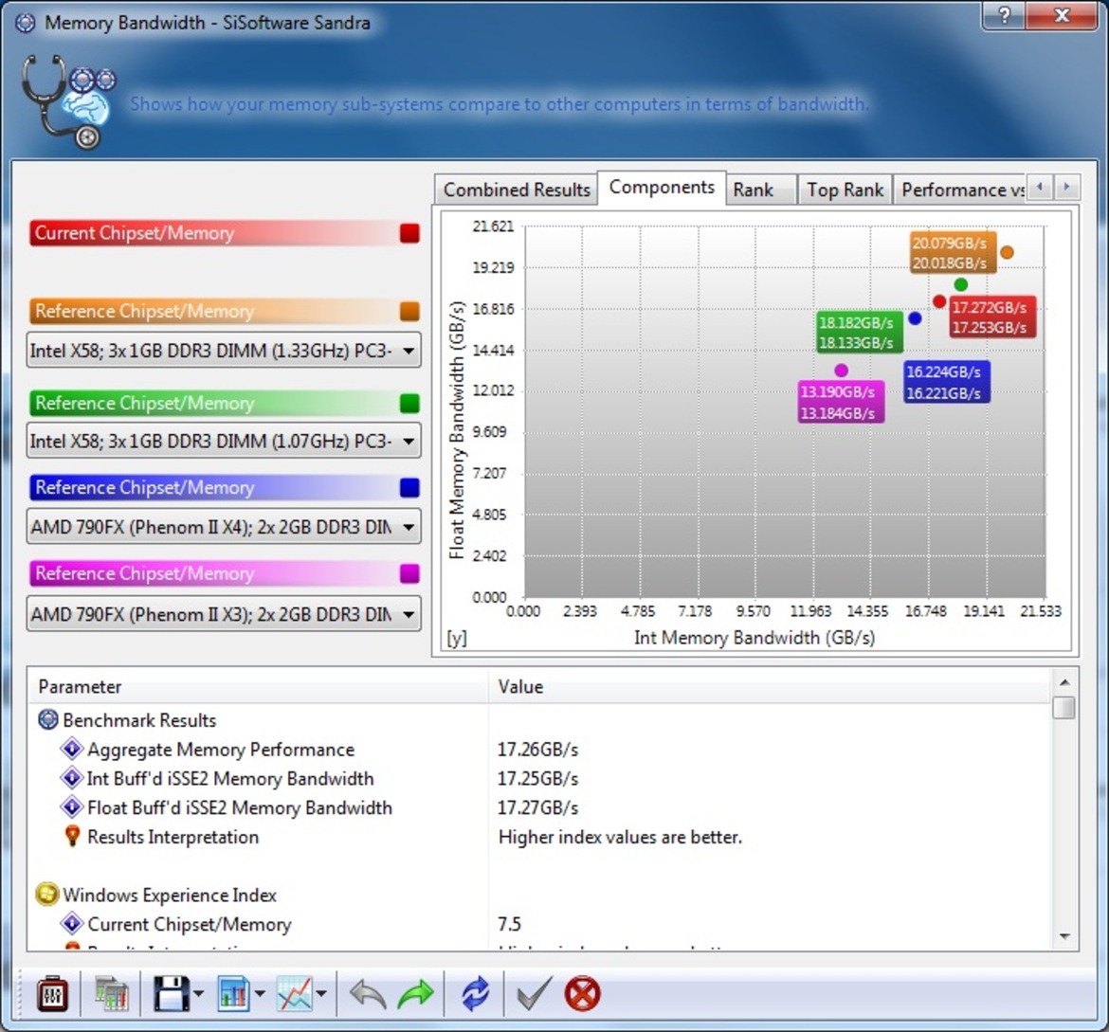Open the line graph dropdown arrow
The width and height of the screenshot is (1109, 1032).
pyautogui.click(x=322, y=994)
